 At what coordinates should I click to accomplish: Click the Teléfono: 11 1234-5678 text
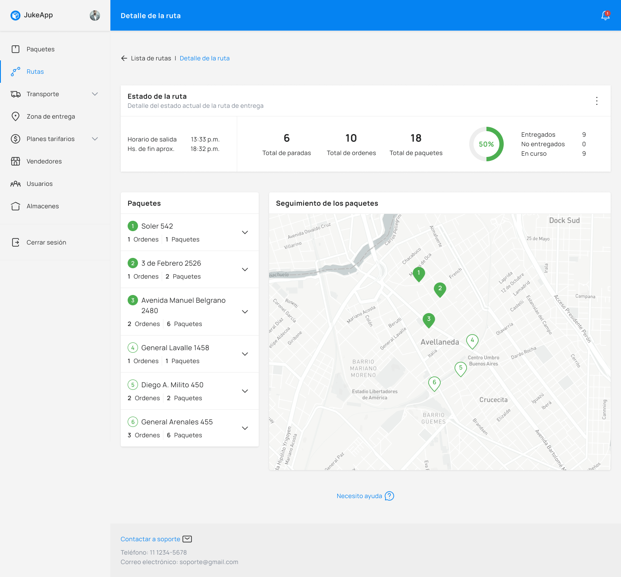pos(154,552)
